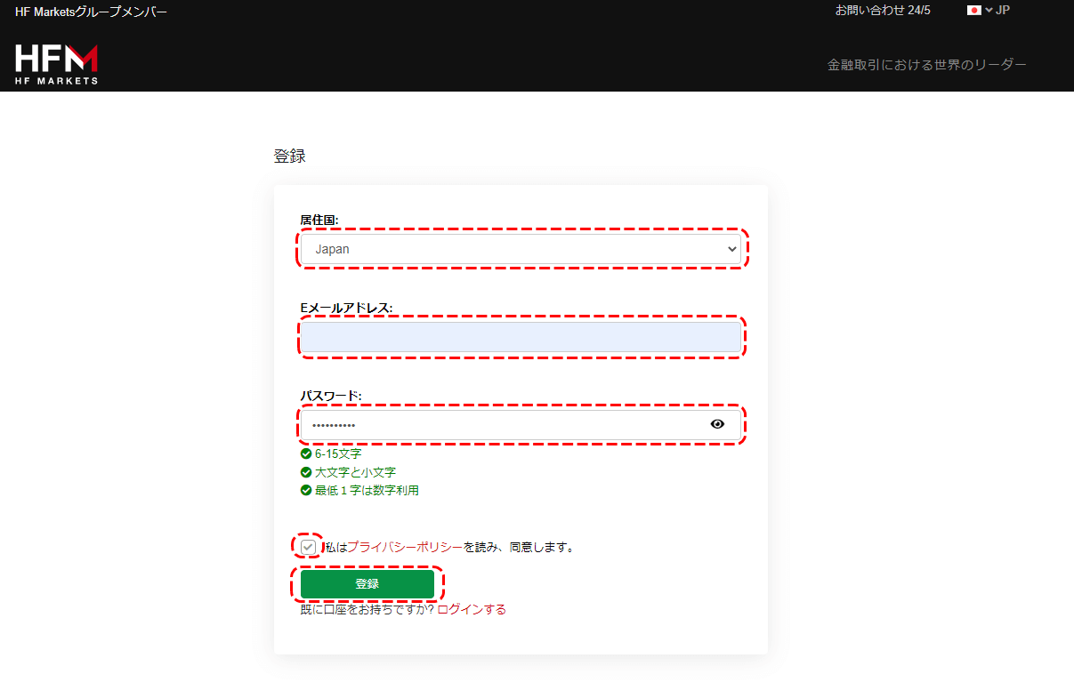
Task: Uncheck the privacy policy agreement checkbox
Action: click(308, 547)
